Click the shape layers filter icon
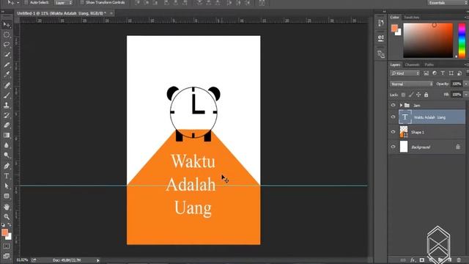 click(x=451, y=73)
